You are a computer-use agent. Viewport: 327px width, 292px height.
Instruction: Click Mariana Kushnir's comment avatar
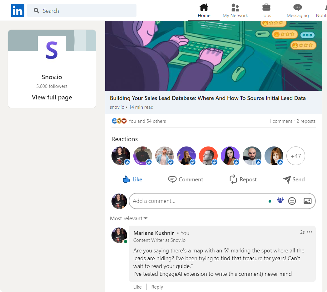pyautogui.click(x=119, y=235)
